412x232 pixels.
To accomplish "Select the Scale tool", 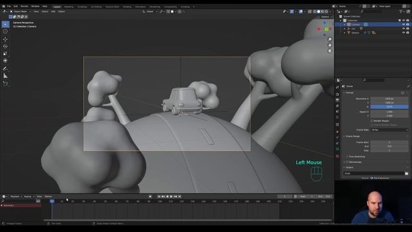I will [5, 53].
